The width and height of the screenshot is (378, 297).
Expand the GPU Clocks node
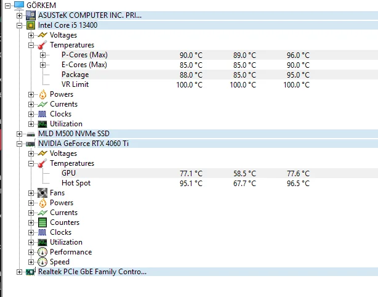point(31,232)
